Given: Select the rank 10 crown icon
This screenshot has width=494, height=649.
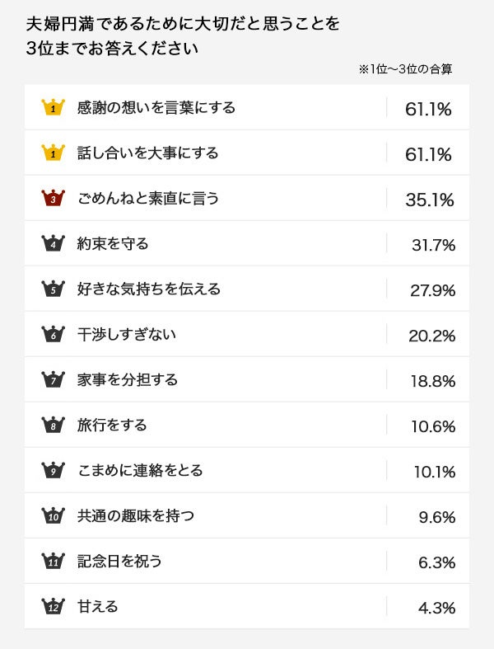Looking at the screenshot, I should [x=53, y=515].
